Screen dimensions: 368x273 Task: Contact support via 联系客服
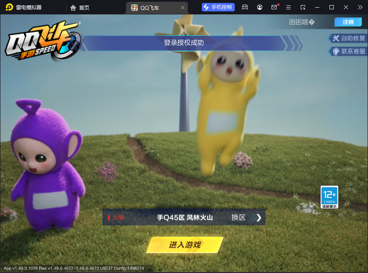coord(348,52)
